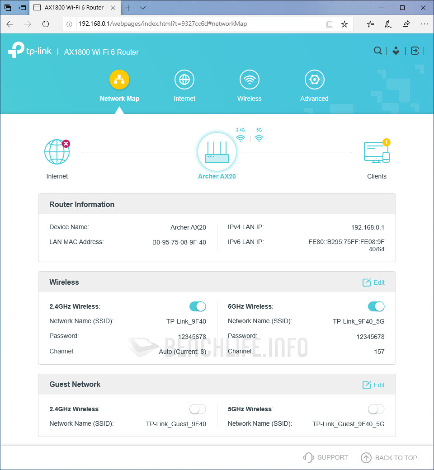
Task: Click the IPv6 LAN IP address value
Action: (x=346, y=245)
